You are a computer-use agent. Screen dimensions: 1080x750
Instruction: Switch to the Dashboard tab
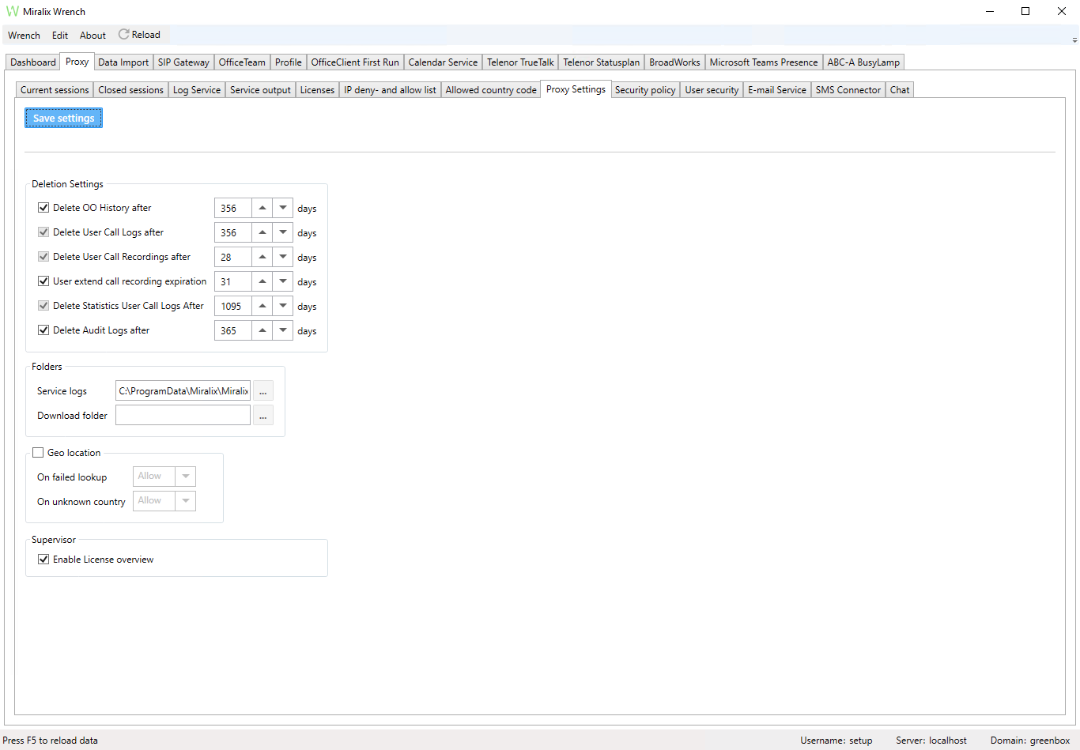33,62
